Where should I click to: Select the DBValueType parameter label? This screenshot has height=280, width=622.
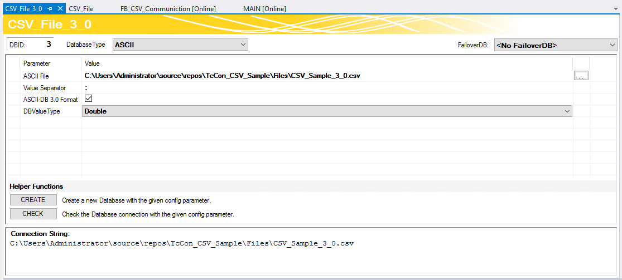click(x=42, y=112)
